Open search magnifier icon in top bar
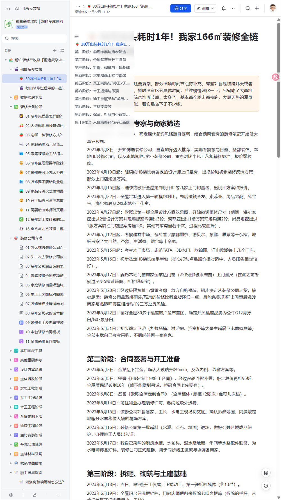 (x=248, y=8)
